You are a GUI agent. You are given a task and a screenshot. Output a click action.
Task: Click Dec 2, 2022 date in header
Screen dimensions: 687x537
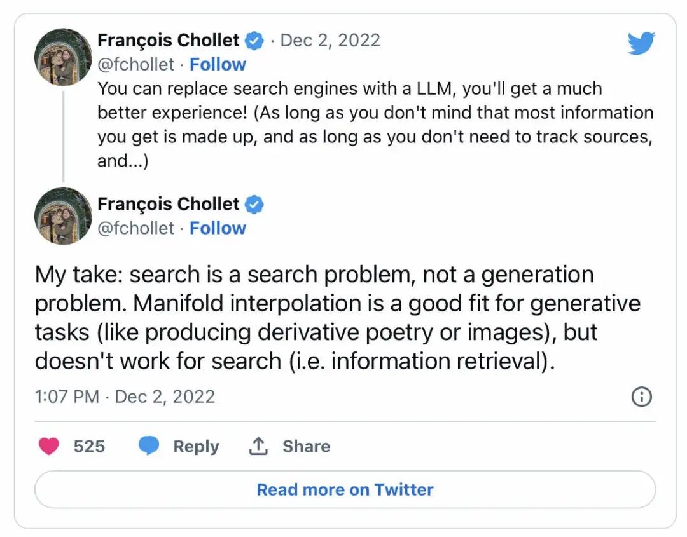(x=330, y=41)
